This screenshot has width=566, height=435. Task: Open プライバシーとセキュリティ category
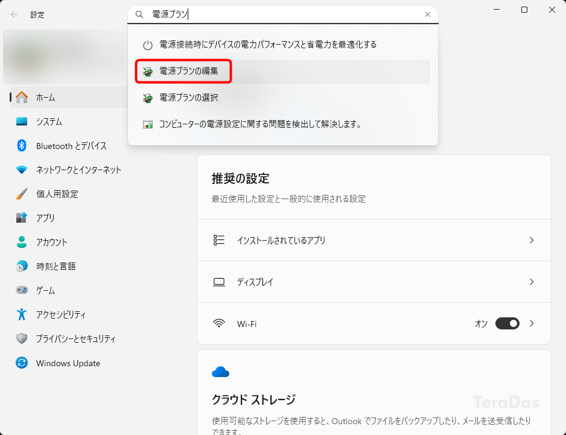tap(69, 339)
